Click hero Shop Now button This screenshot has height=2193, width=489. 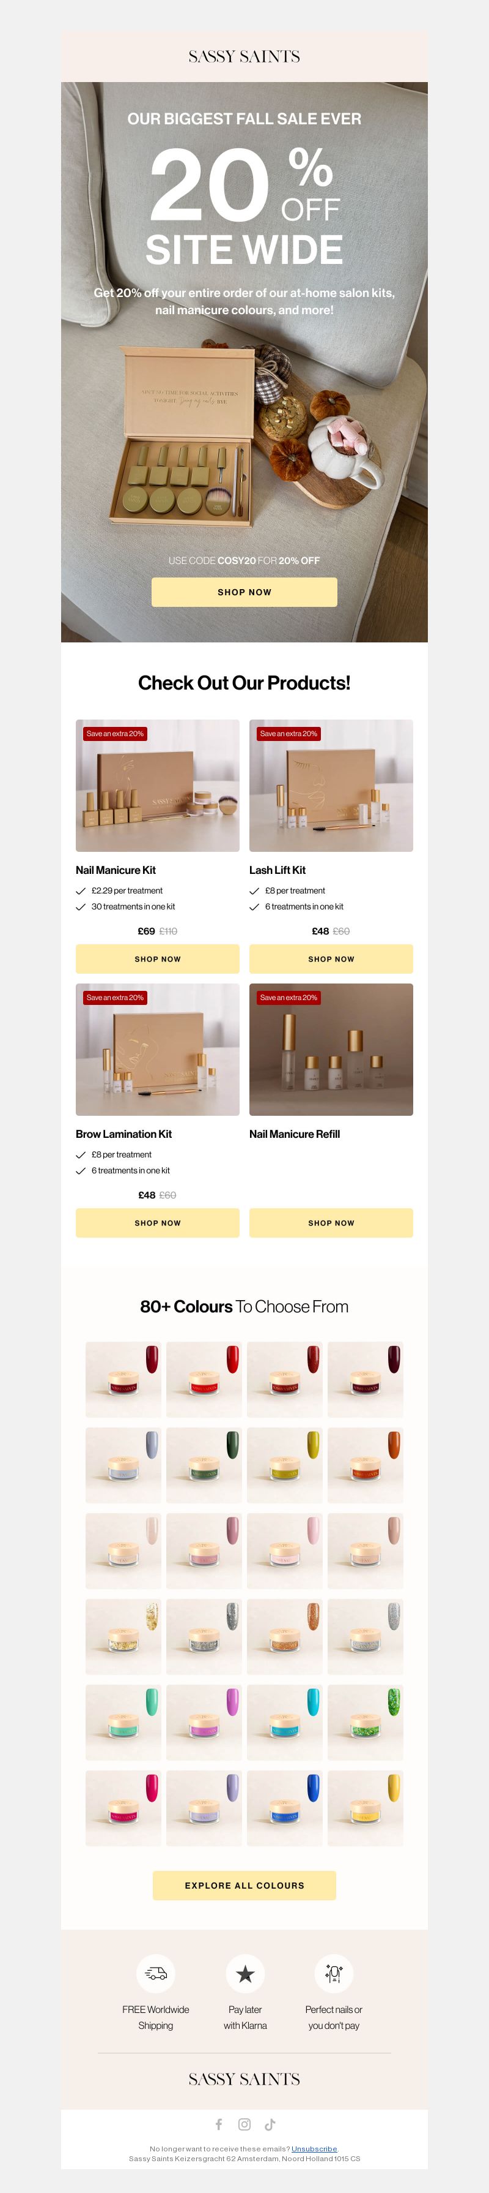(244, 592)
